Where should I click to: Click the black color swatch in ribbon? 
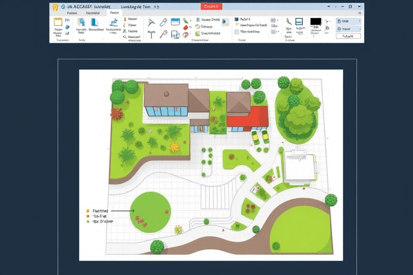(x=316, y=22)
